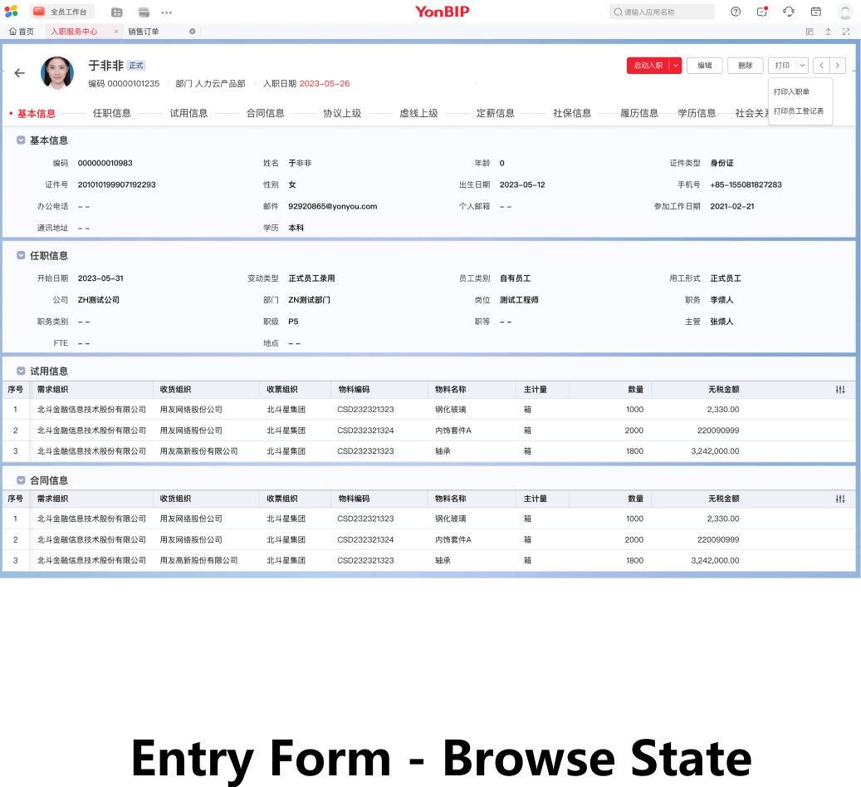Close the 入职服务中心 tab
The height and width of the screenshot is (787, 861).
(x=116, y=32)
